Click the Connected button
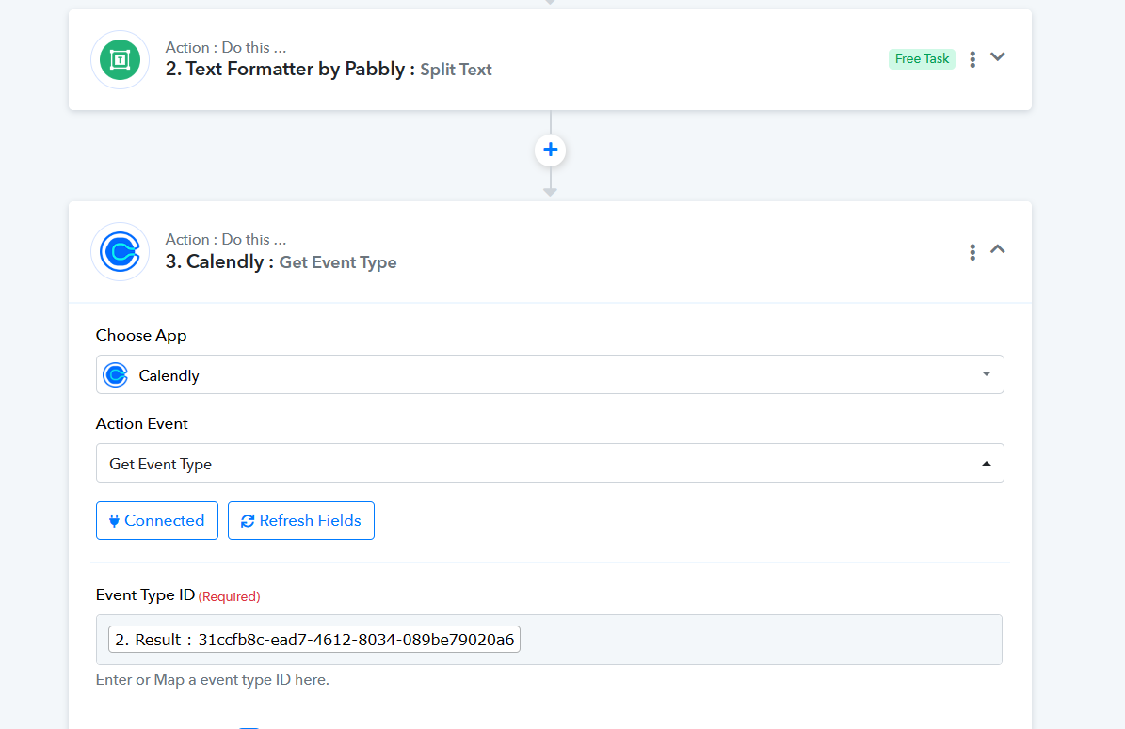This screenshot has height=729, width=1125. 157,520
